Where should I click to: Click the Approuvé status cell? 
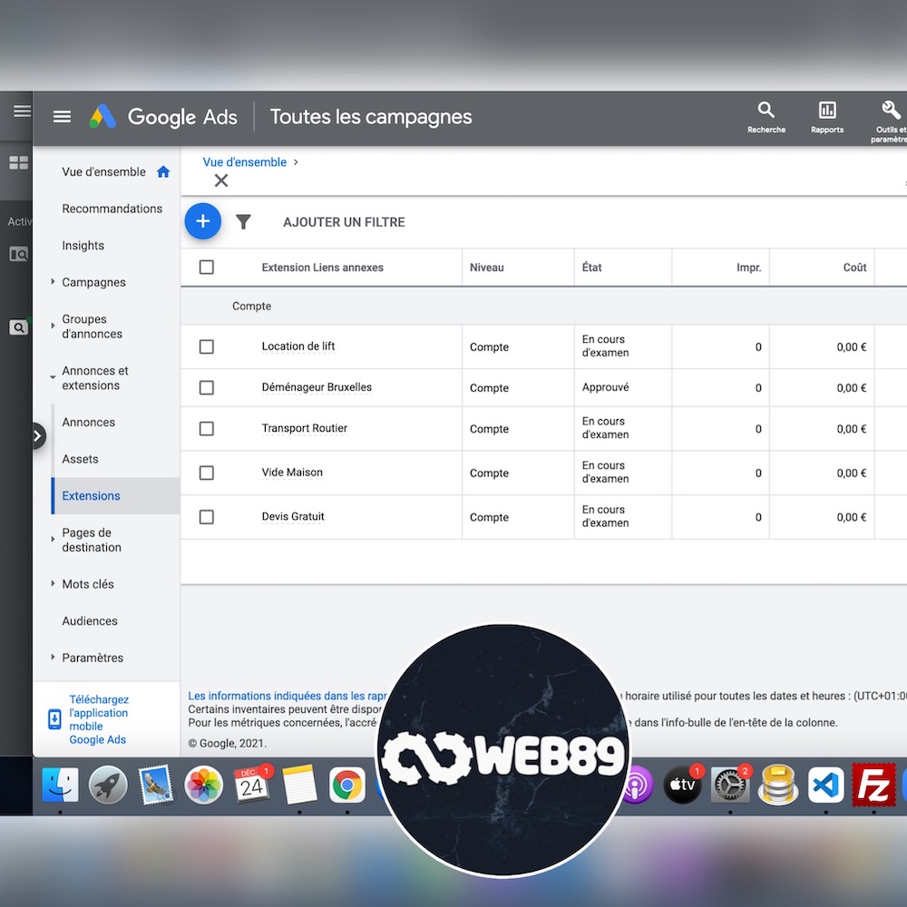coord(605,387)
